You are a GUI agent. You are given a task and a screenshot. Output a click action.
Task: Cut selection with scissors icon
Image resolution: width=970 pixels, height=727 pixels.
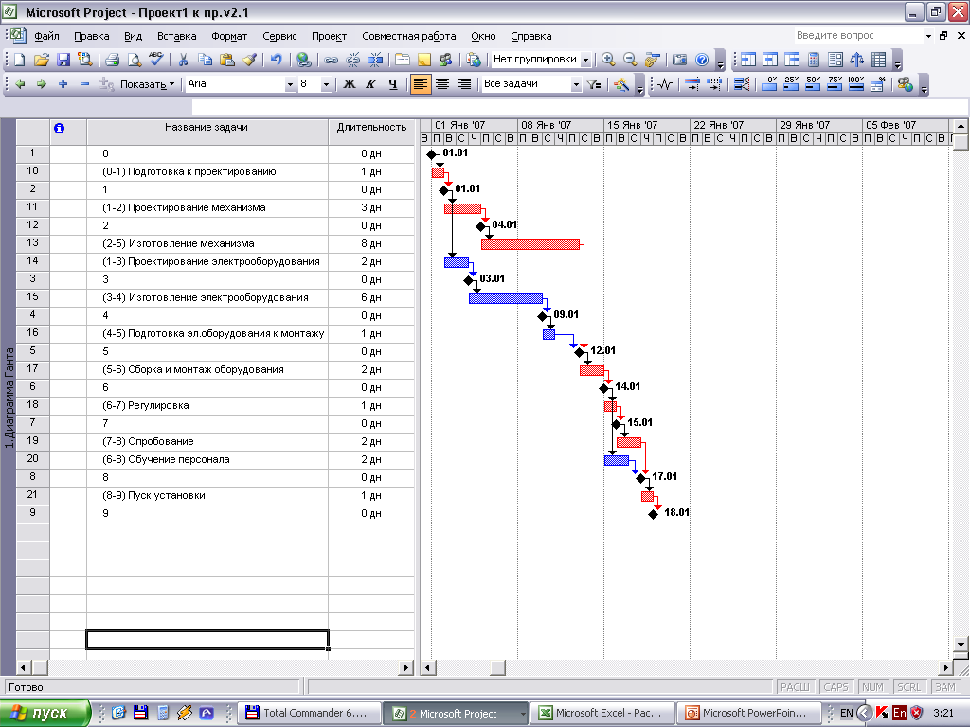coord(183,60)
